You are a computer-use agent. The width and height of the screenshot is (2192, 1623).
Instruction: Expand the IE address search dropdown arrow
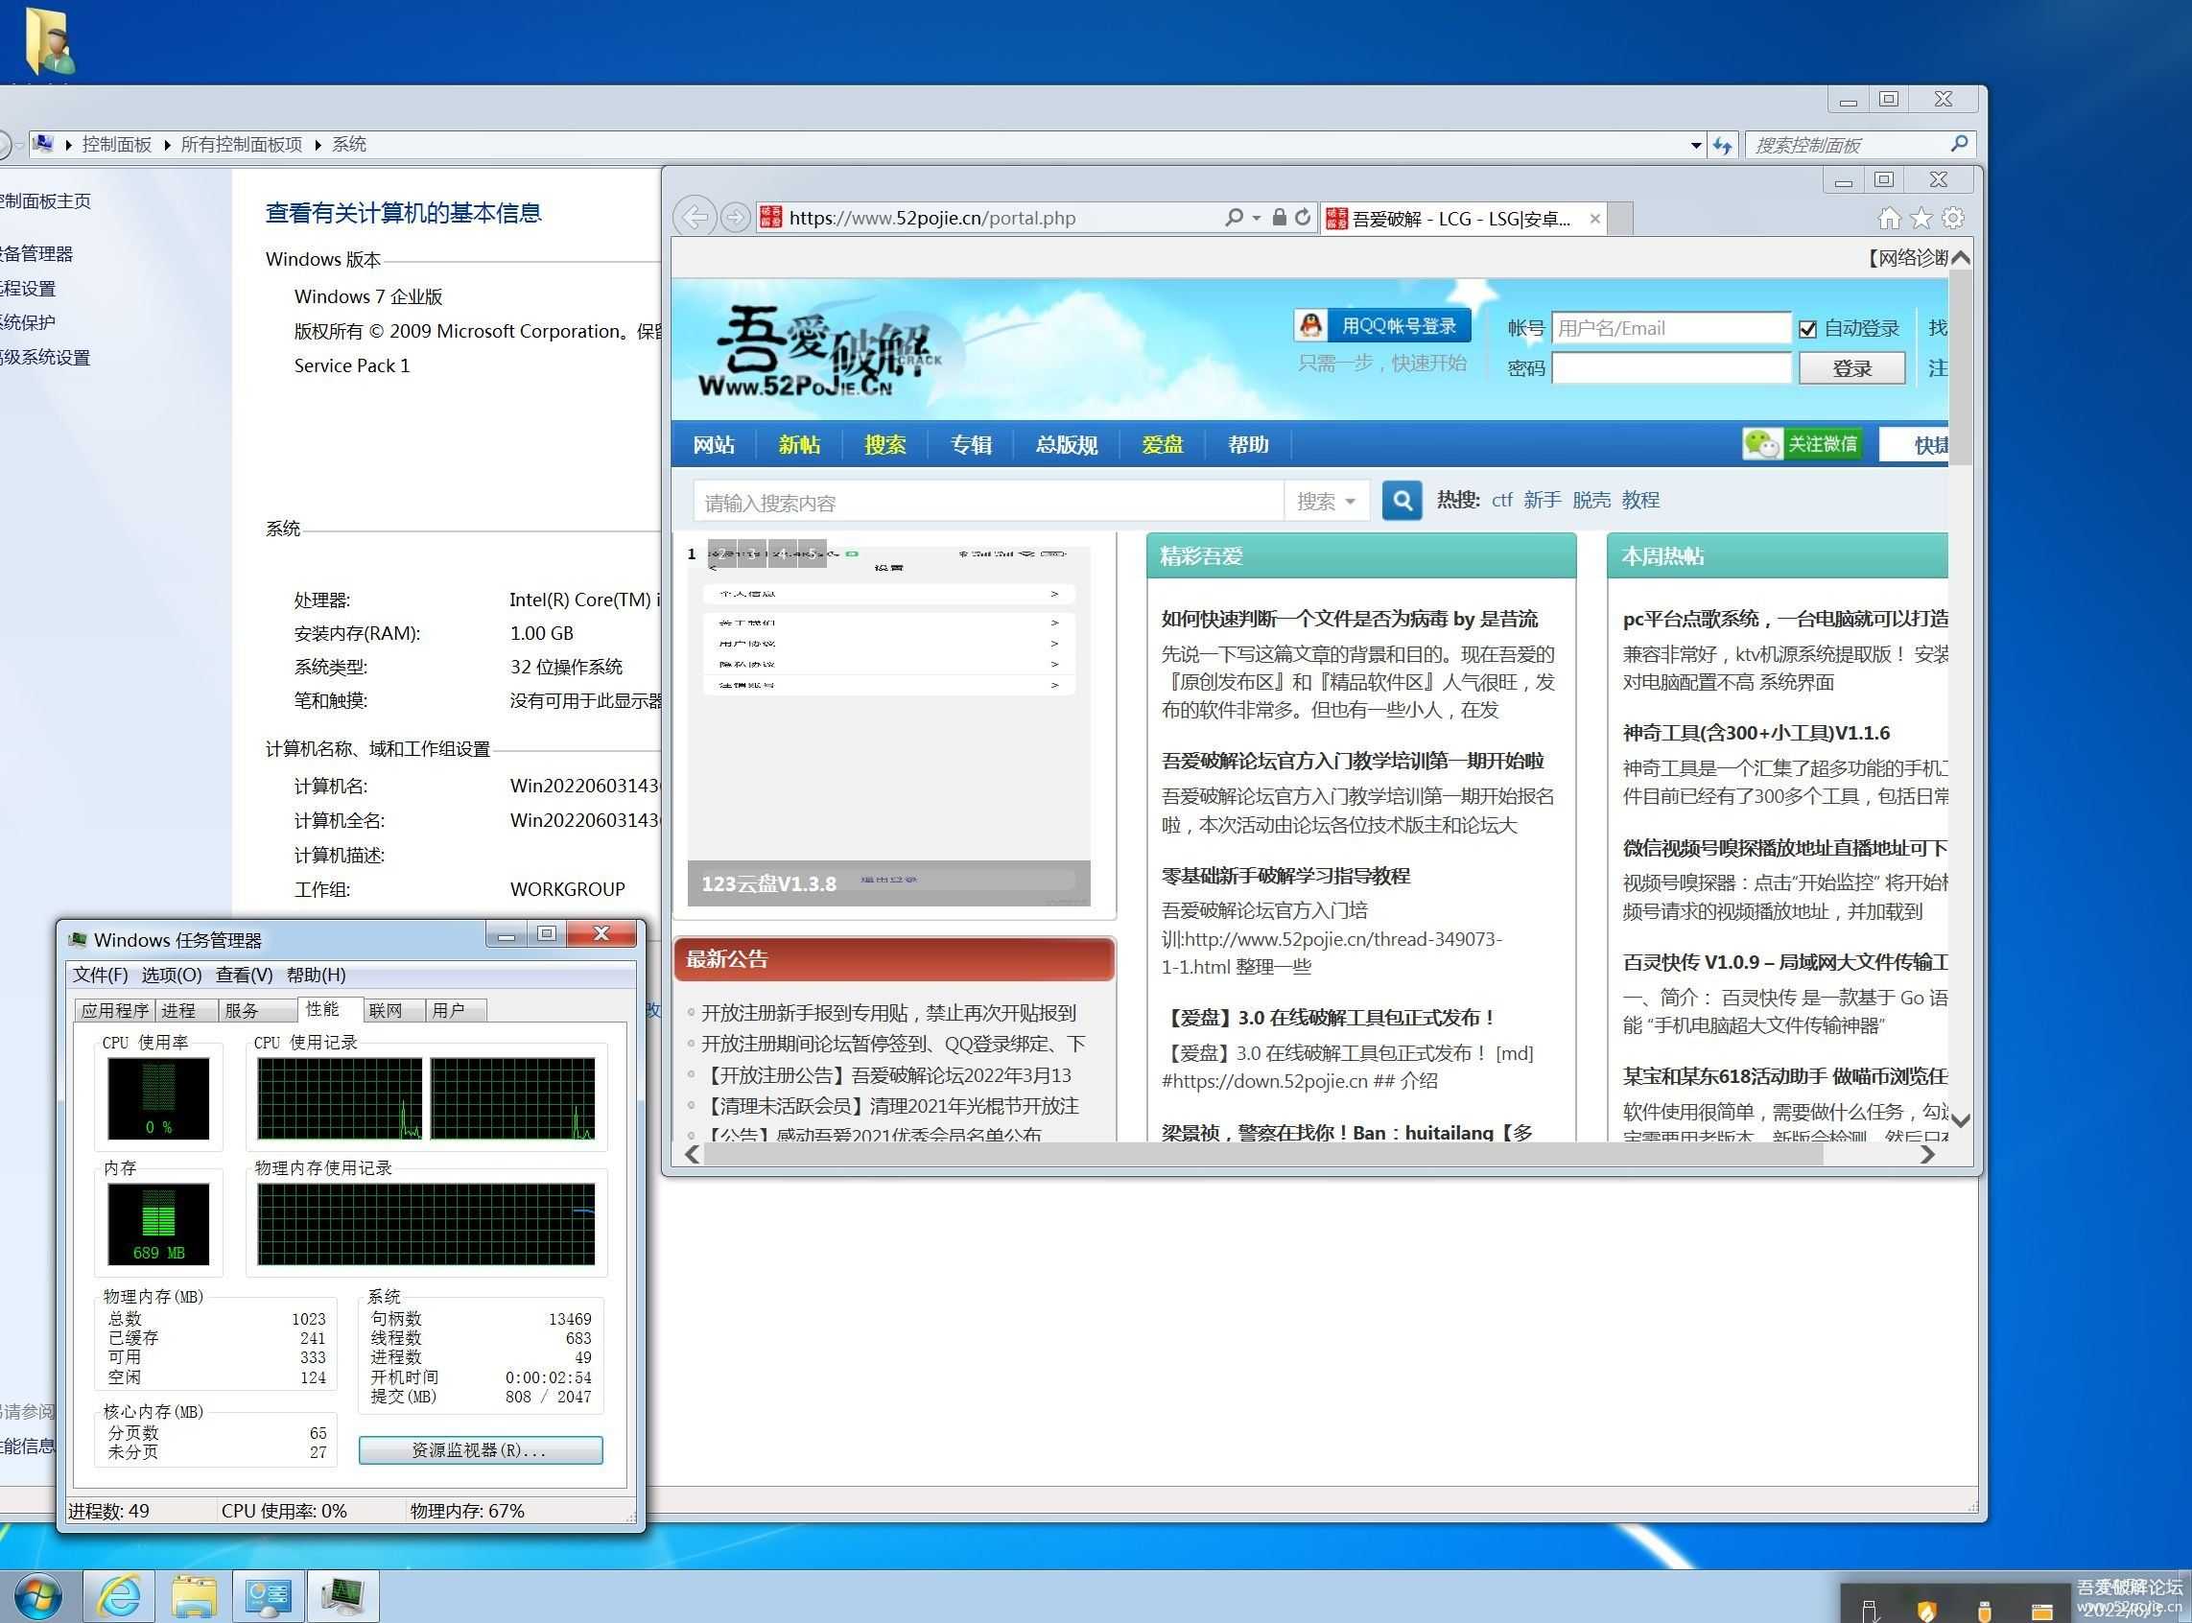1257,218
